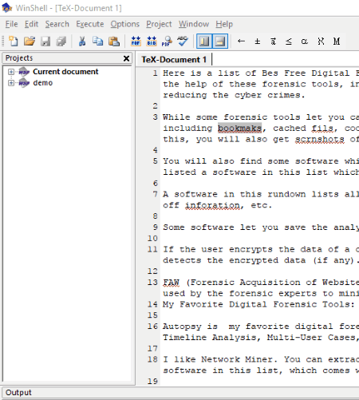Click the PIF search toolbar icon
The image size is (359, 400).
[x=167, y=42]
